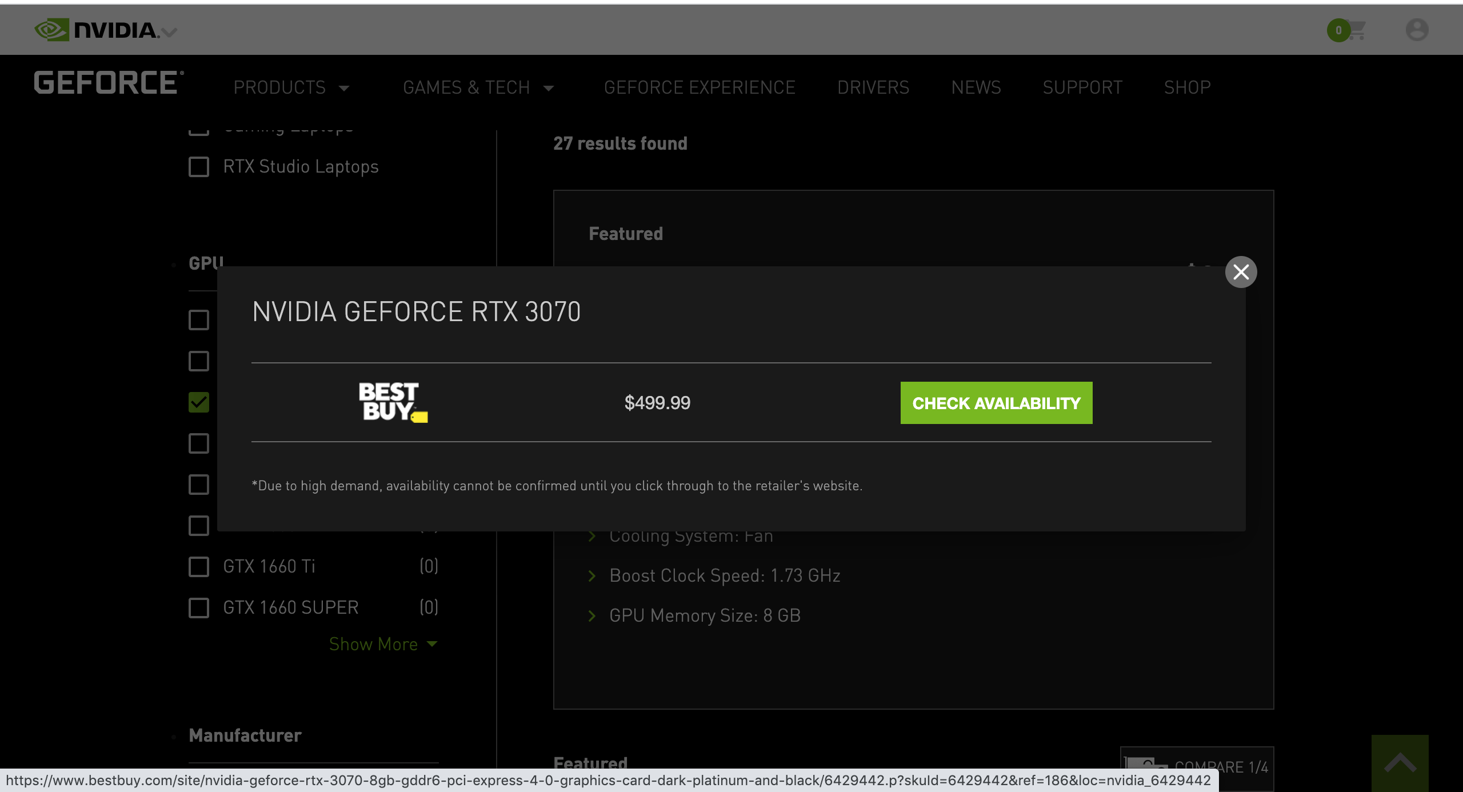The image size is (1463, 792).
Task: Uncheck the selected GPU filter checkbox
Action: pos(199,402)
